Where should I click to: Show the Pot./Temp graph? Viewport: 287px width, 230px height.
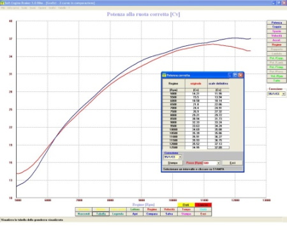(x=277, y=67)
